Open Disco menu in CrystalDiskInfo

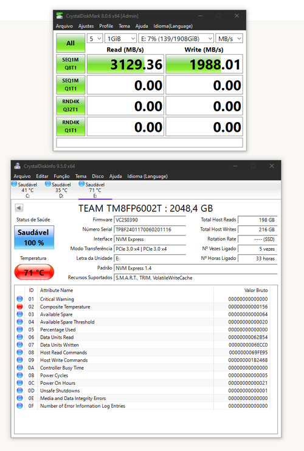[98, 176]
